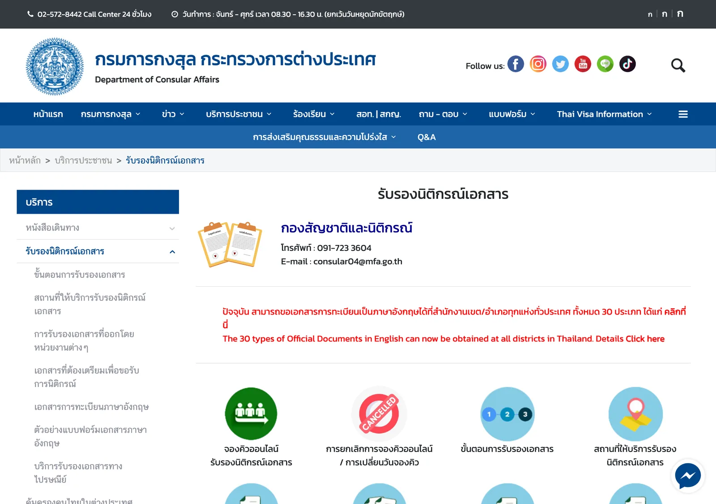The width and height of the screenshot is (716, 504).
Task: Click the red CANCELLED booking icon
Action: (x=379, y=414)
